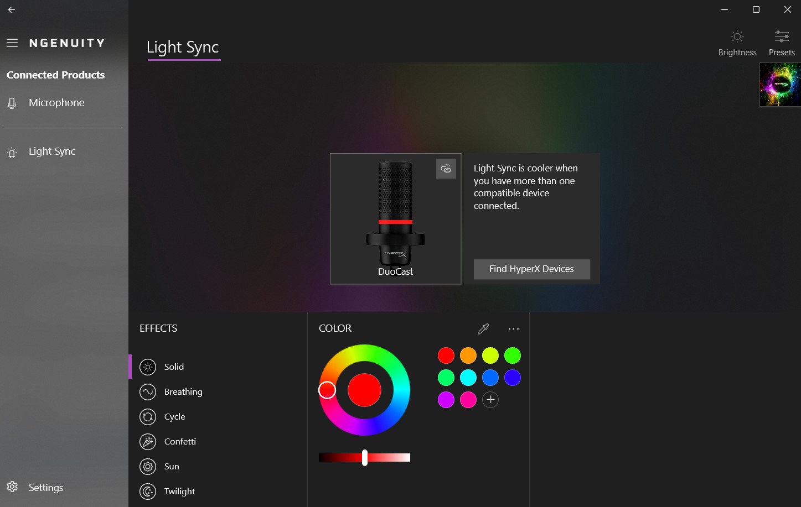Pick the indigo color swatch

coord(513,378)
